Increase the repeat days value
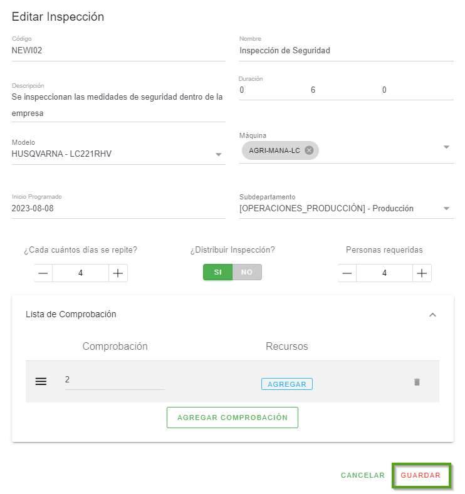This screenshot has width=465, height=494. (118, 273)
